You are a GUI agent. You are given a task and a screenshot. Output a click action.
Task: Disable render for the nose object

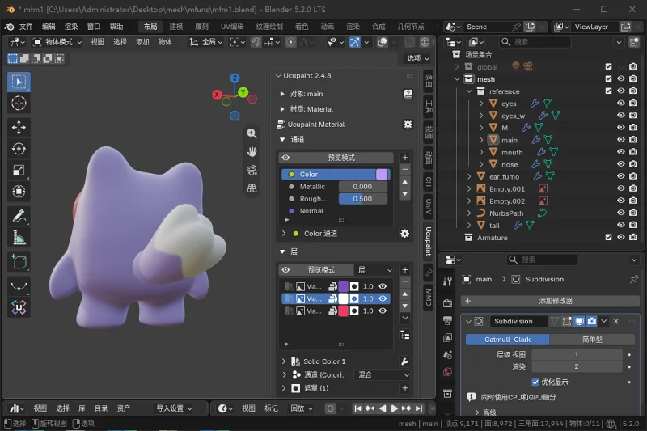(x=633, y=164)
